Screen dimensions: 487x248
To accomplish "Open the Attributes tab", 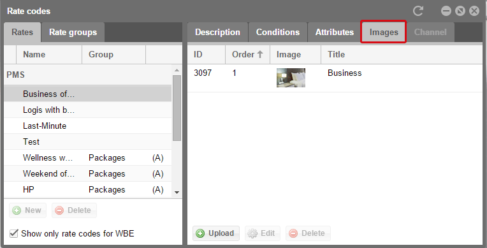I will 335,33.
